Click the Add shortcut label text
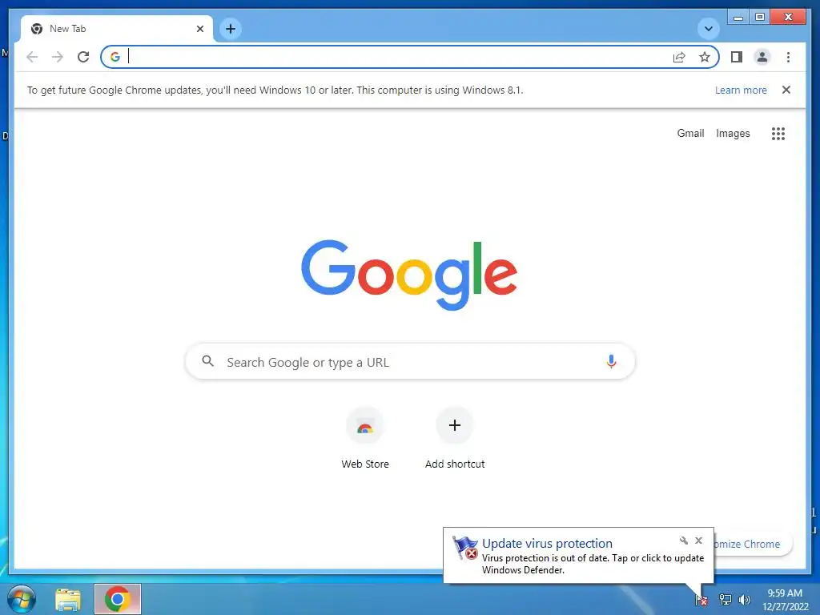 (x=455, y=464)
